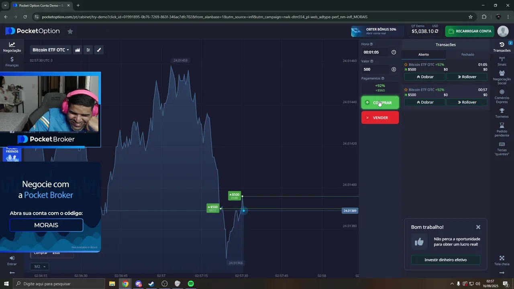Click the 24.01389 current price label
514x289 pixels.
coord(350,211)
